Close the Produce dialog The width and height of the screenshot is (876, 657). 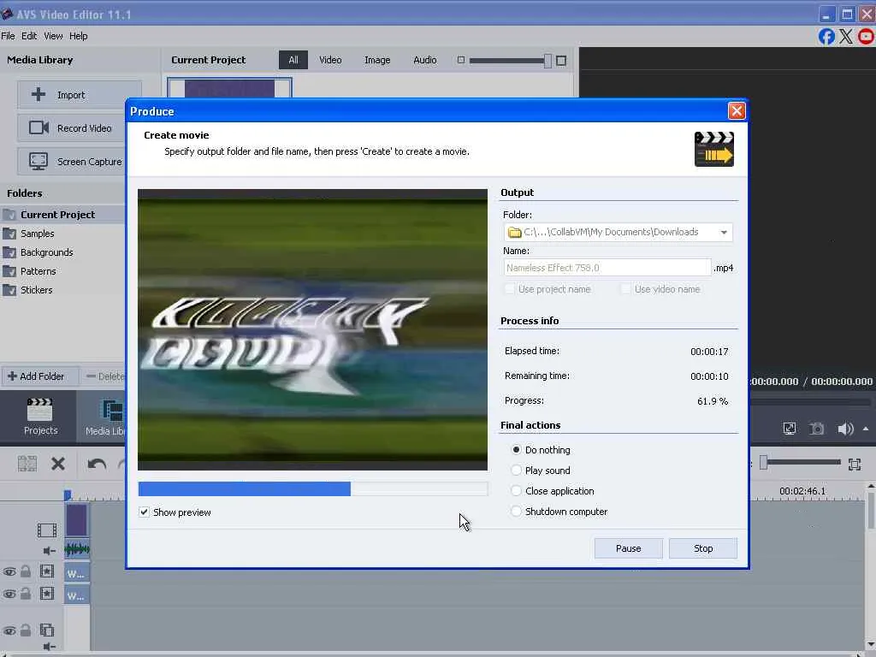tap(737, 110)
